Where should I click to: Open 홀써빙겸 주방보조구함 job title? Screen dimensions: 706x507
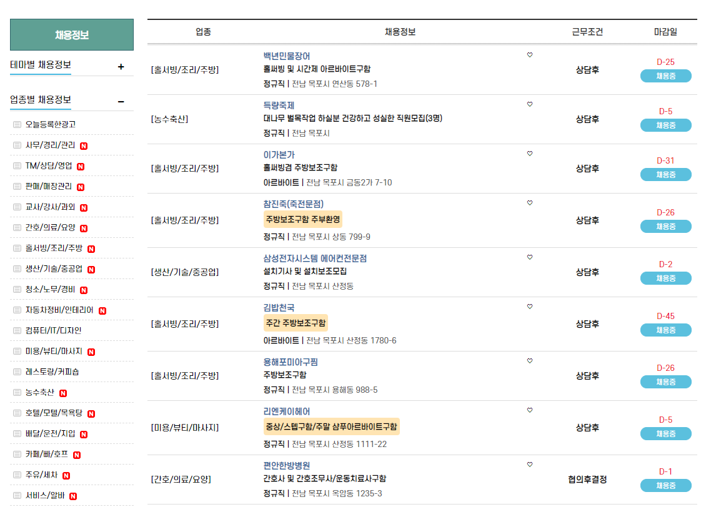301,168
